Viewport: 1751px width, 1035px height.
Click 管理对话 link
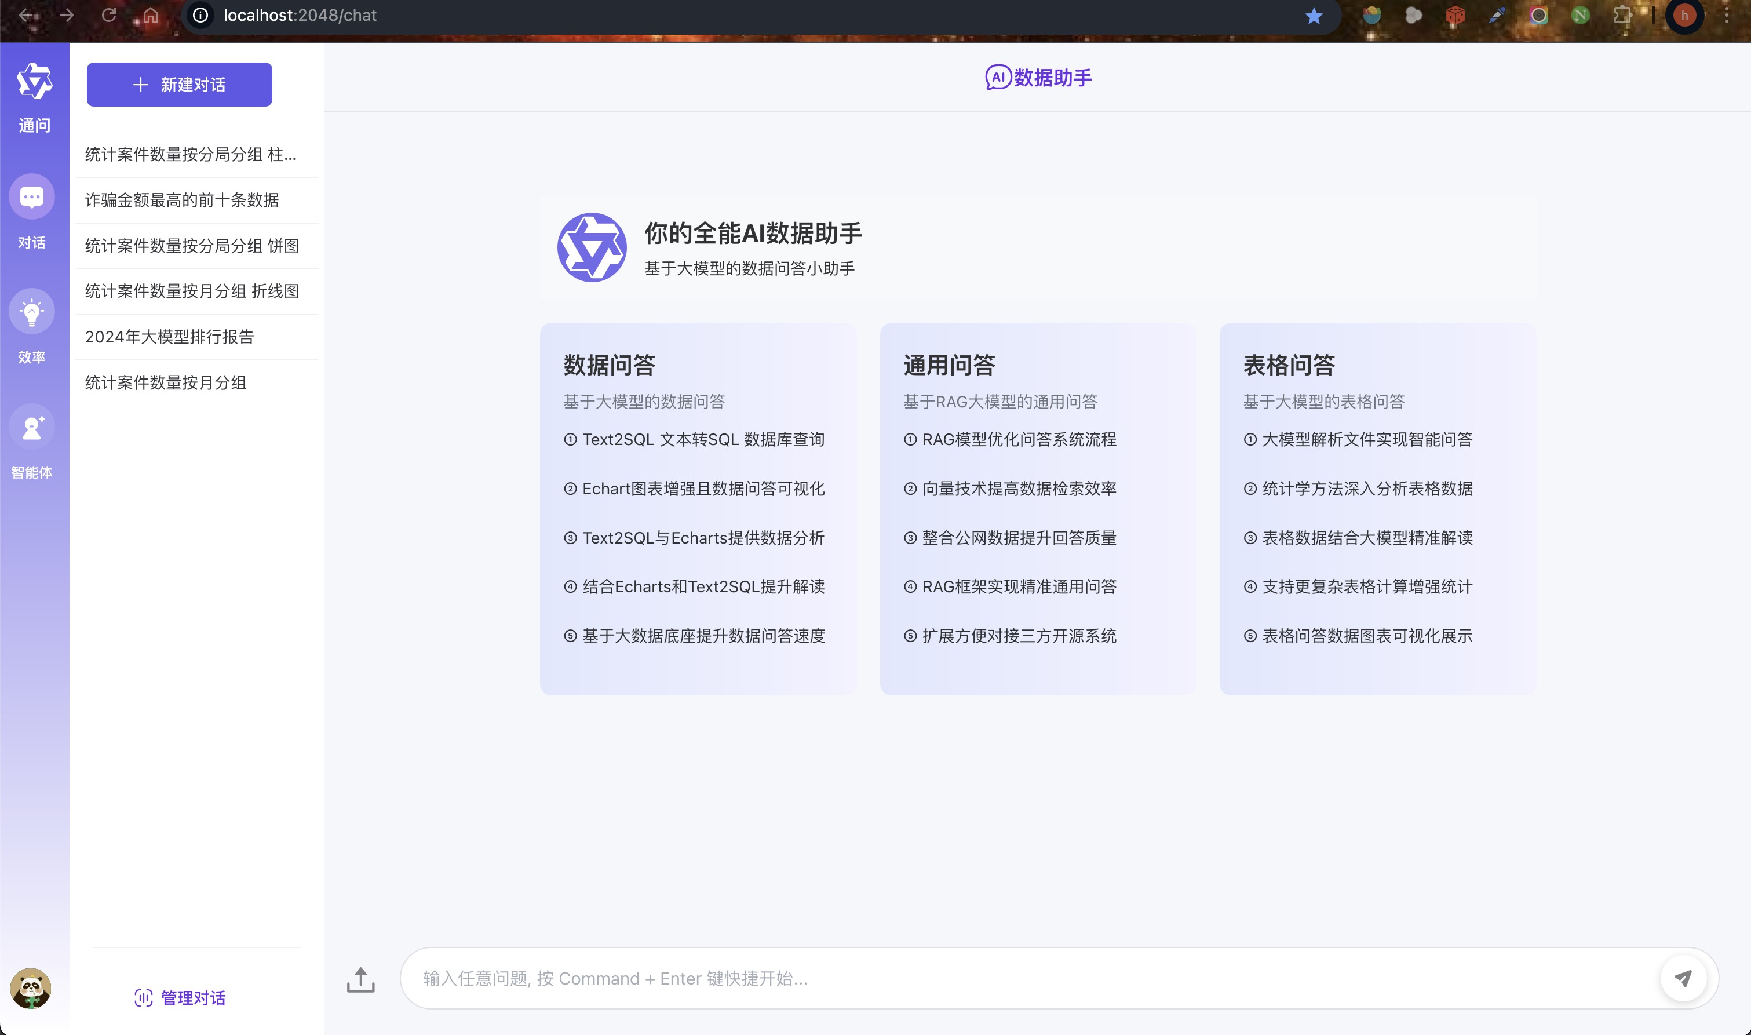pos(180,998)
